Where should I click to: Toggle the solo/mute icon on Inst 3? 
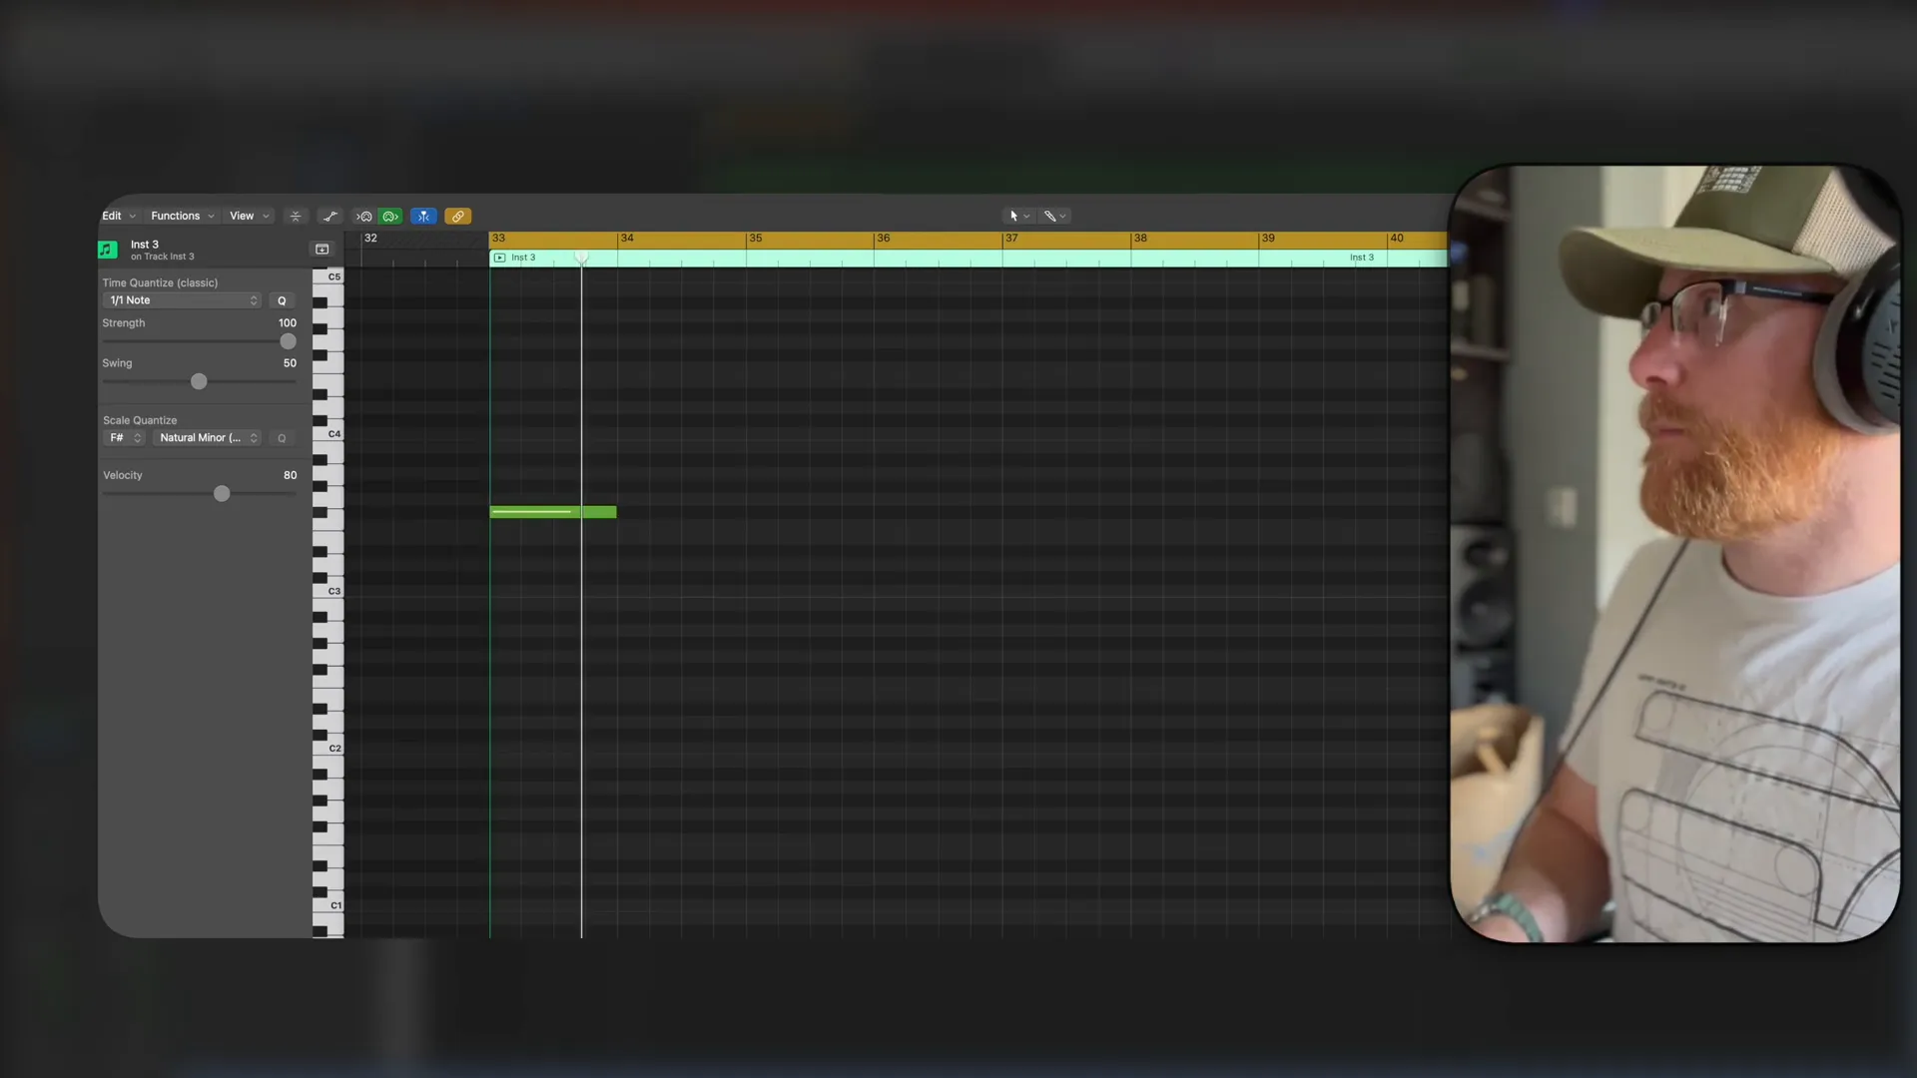pos(499,257)
